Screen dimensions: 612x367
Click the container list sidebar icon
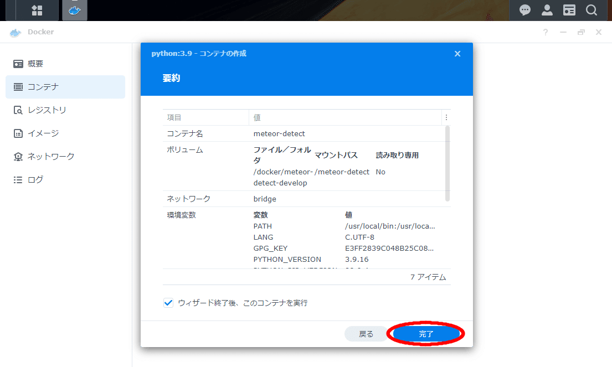pos(18,86)
